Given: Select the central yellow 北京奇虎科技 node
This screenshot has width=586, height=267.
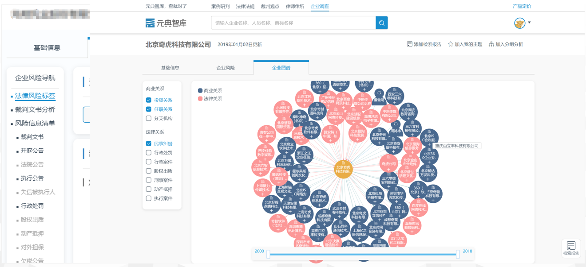Looking at the screenshot, I should pyautogui.click(x=343, y=169).
